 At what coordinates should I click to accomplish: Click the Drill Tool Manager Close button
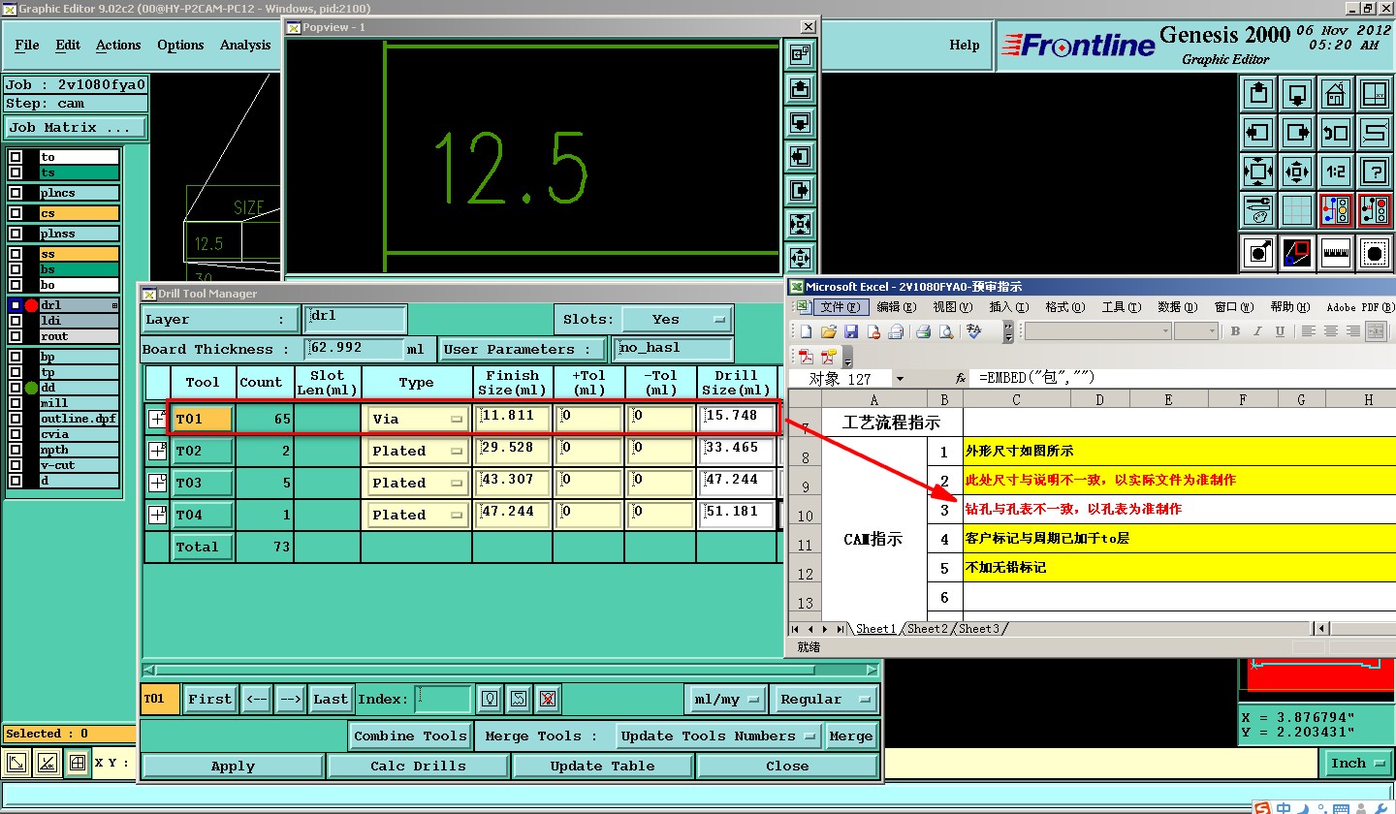point(787,767)
